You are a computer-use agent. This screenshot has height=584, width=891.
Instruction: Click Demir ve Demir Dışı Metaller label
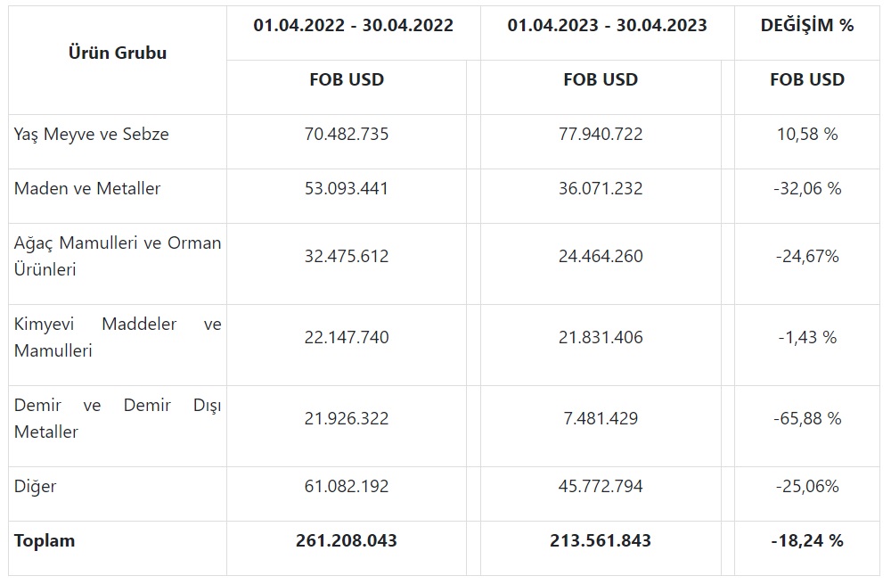click(x=118, y=418)
